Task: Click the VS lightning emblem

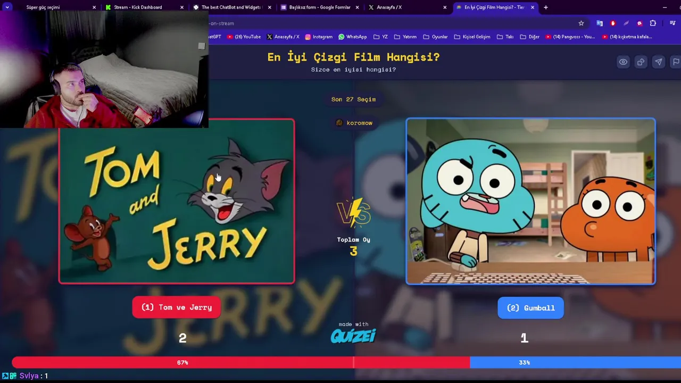Action: (354, 213)
